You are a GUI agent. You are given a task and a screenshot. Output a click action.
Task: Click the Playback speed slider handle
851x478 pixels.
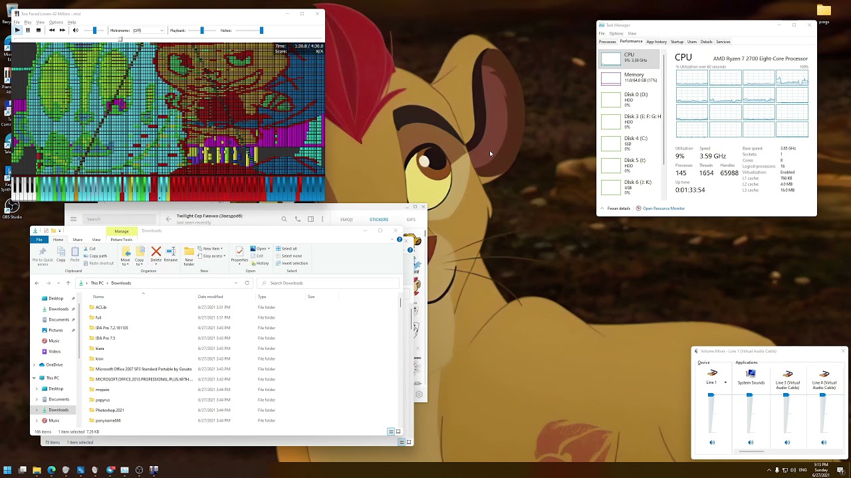tap(201, 30)
